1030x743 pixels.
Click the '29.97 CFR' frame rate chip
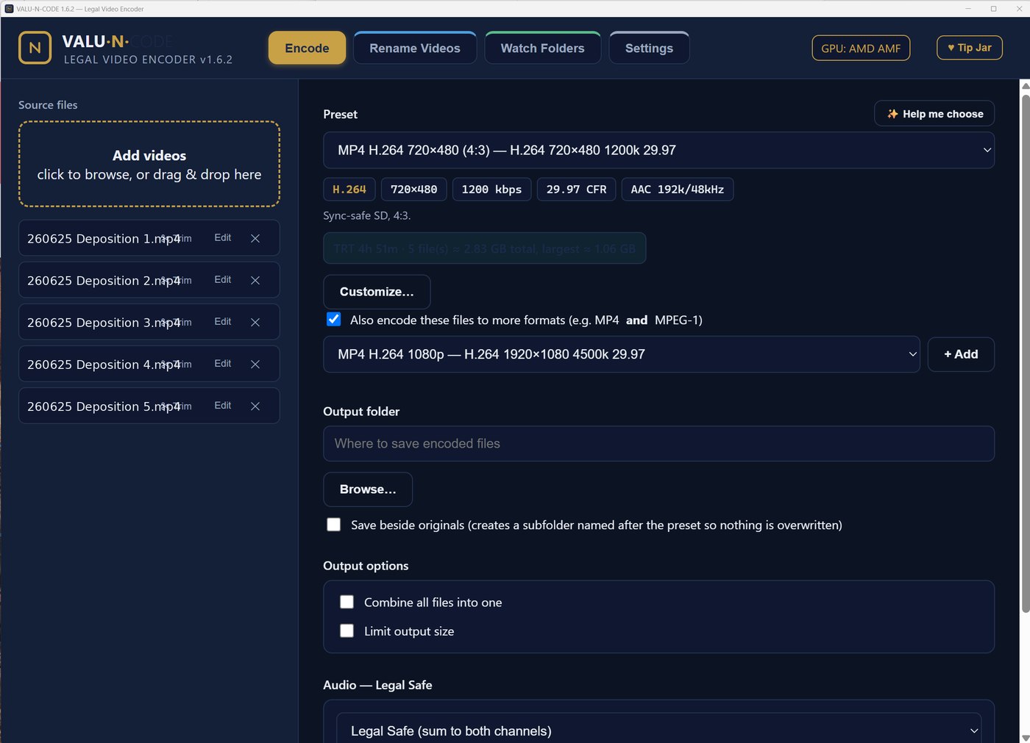[x=576, y=190]
